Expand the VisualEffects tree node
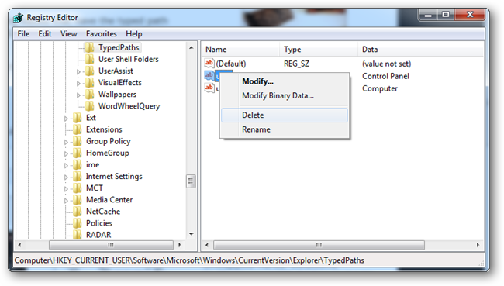This screenshot has height=286, width=504. (x=78, y=83)
